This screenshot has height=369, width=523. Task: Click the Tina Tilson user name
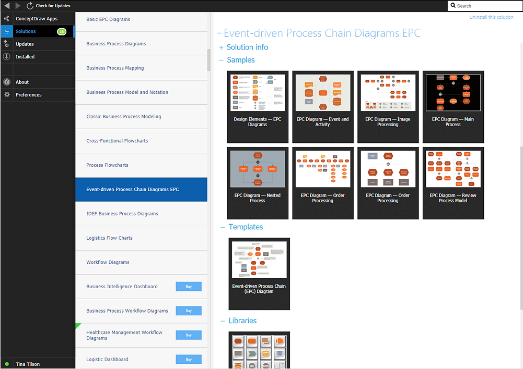click(x=28, y=364)
